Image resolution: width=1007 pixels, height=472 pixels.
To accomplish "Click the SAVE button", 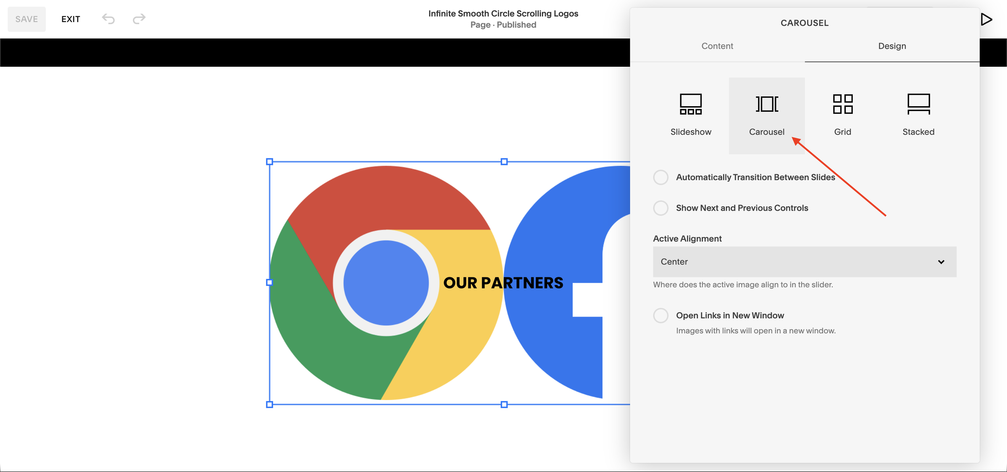I will [x=27, y=19].
